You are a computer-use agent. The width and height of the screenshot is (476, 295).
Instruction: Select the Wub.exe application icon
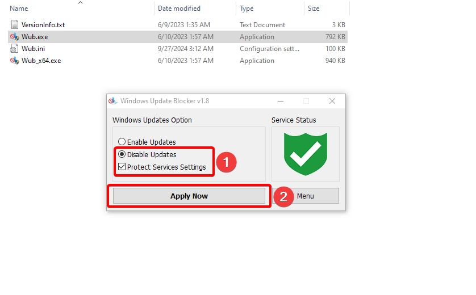click(14, 37)
